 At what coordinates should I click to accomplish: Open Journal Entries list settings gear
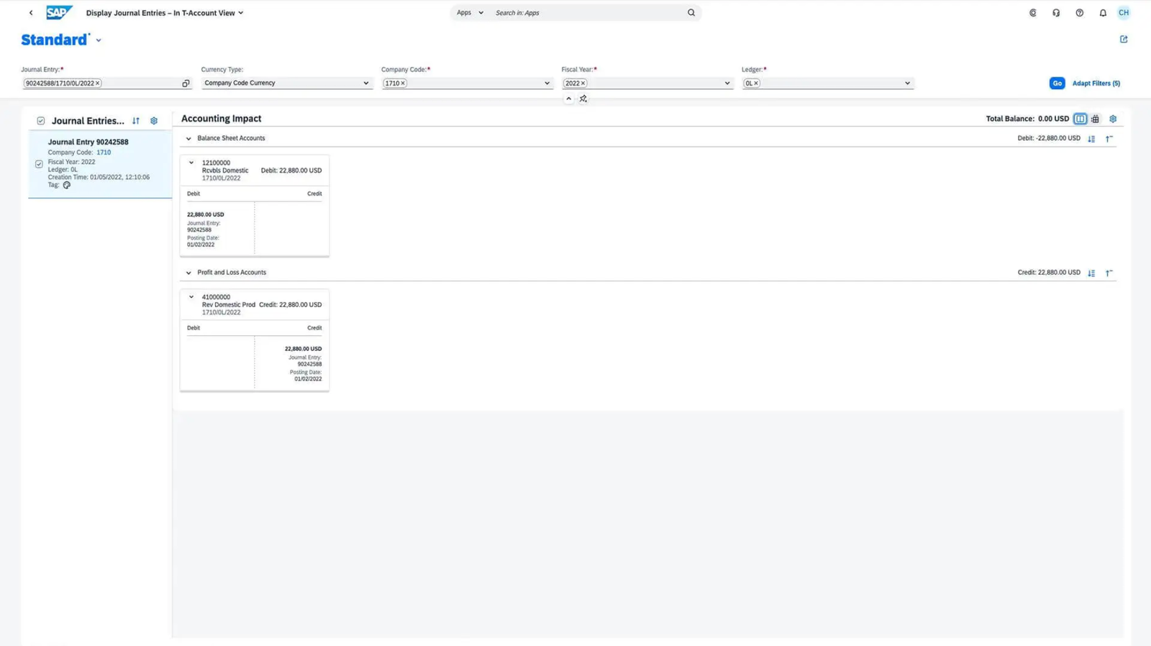pyautogui.click(x=154, y=121)
